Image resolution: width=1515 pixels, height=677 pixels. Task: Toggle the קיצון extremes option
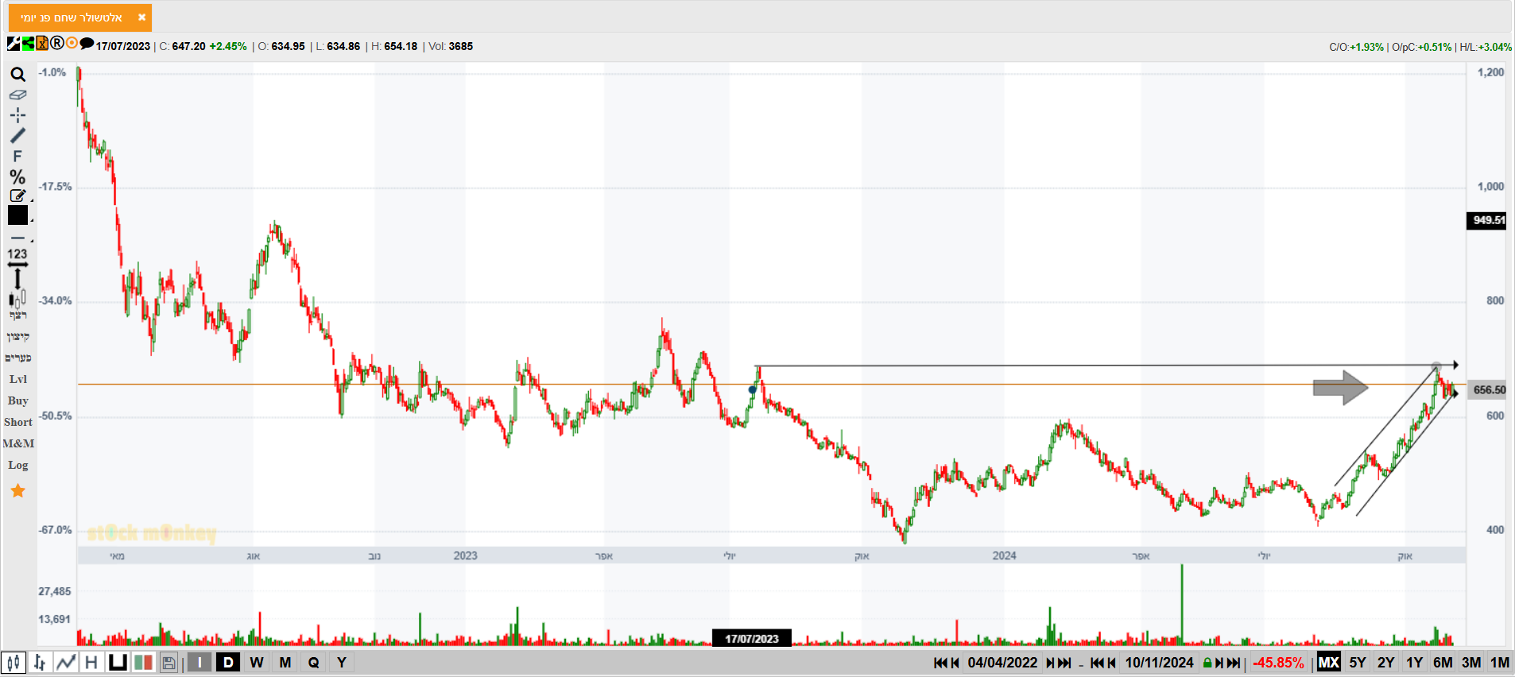[18, 337]
